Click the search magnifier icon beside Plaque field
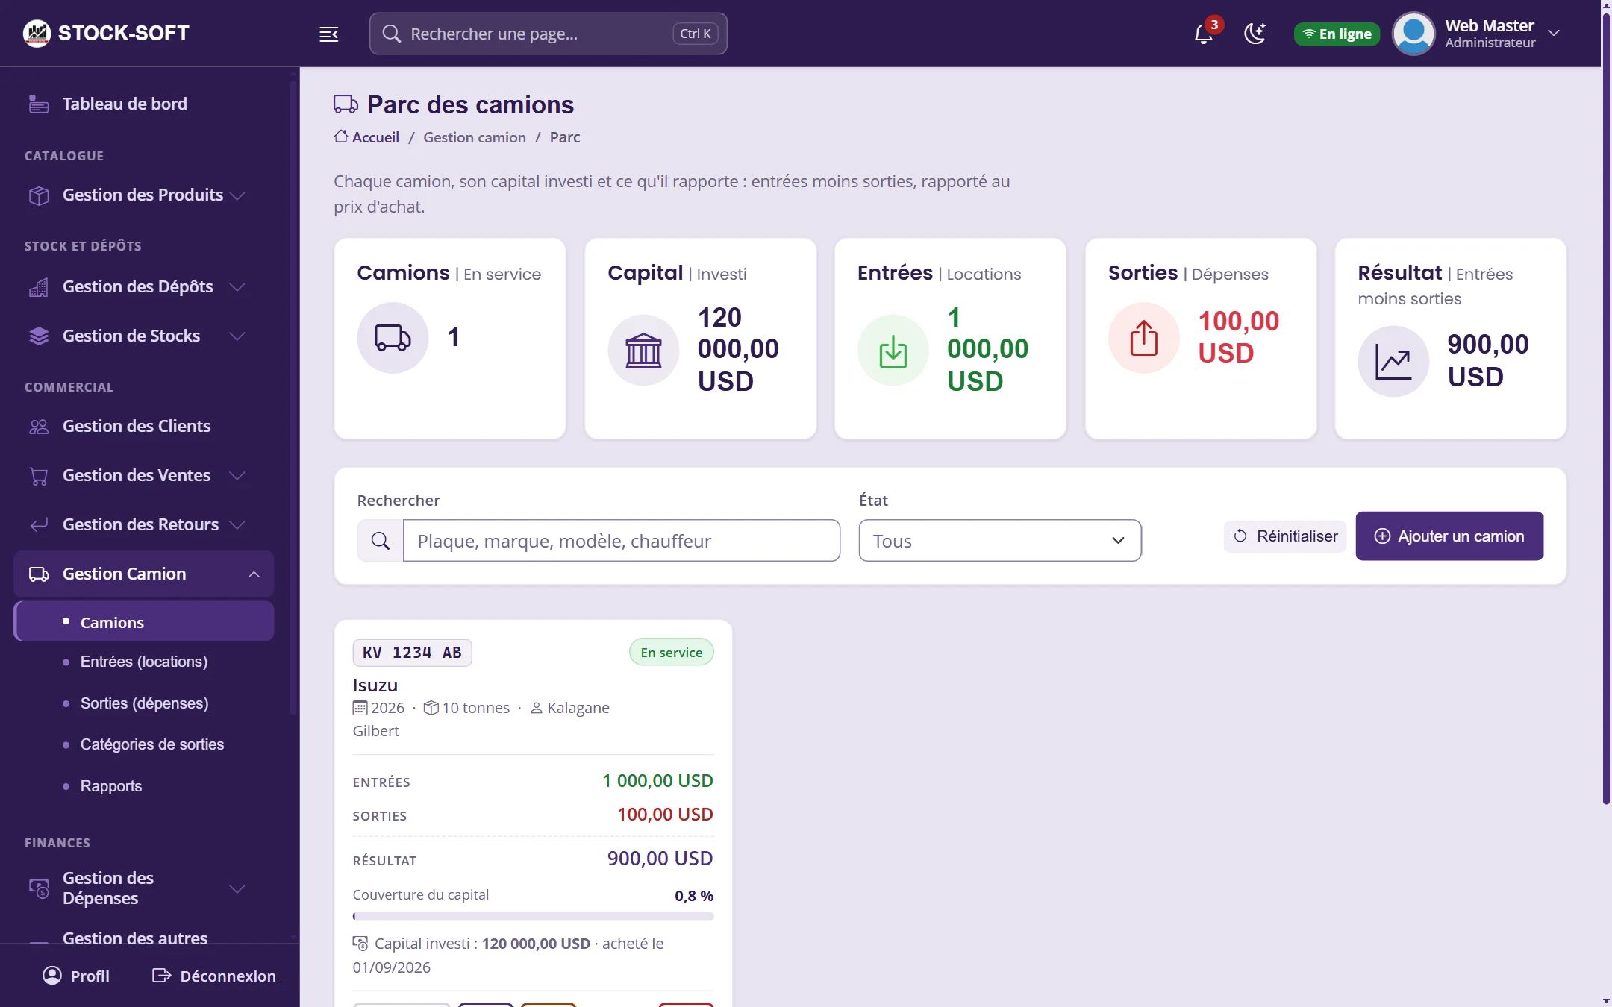This screenshot has height=1007, width=1612. [380, 541]
